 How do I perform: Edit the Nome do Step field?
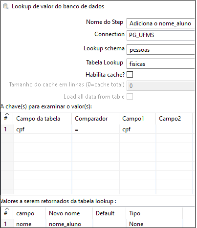pos(160,23)
